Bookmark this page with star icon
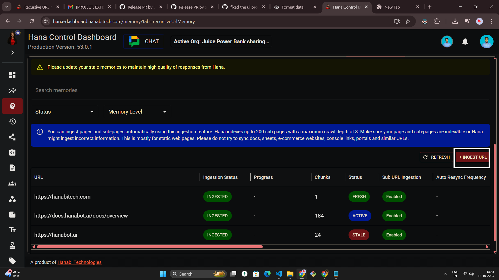499x280 pixels. [408, 22]
